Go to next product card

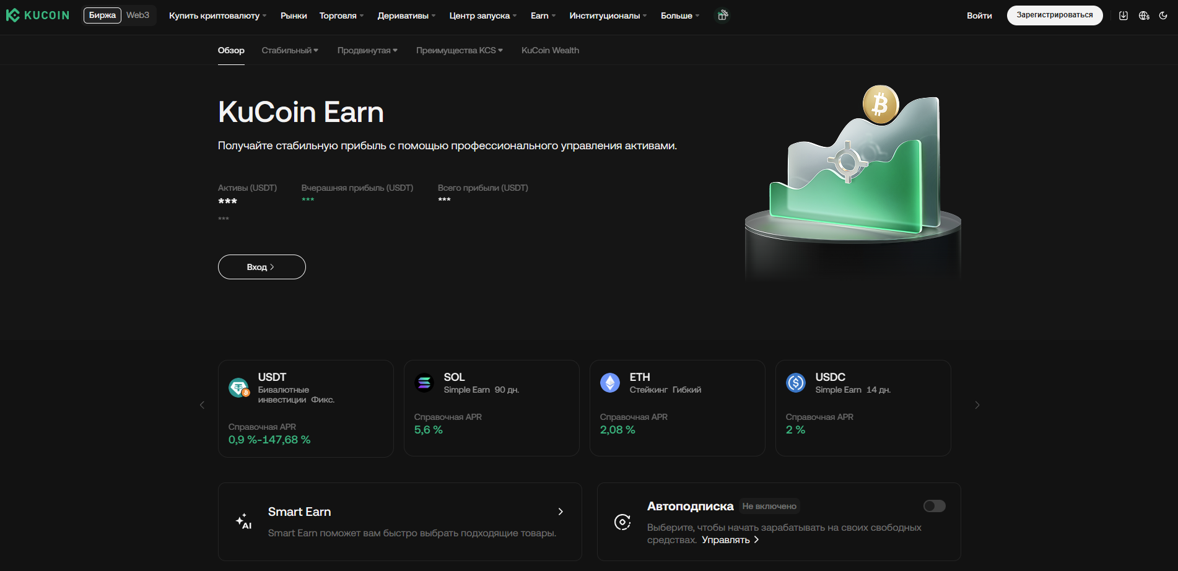point(977,405)
